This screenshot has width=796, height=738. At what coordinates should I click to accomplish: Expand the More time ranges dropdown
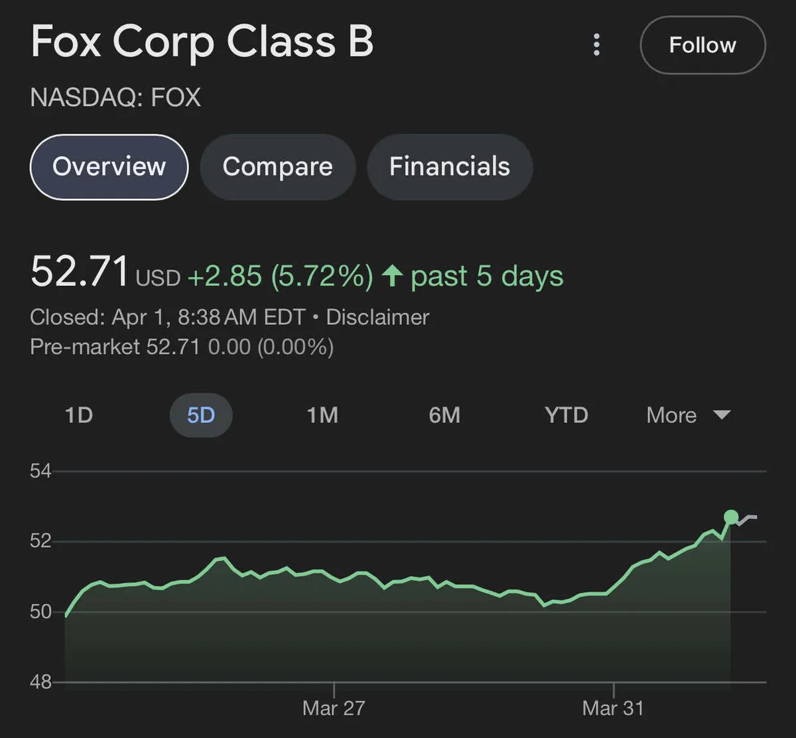[688, 415]
